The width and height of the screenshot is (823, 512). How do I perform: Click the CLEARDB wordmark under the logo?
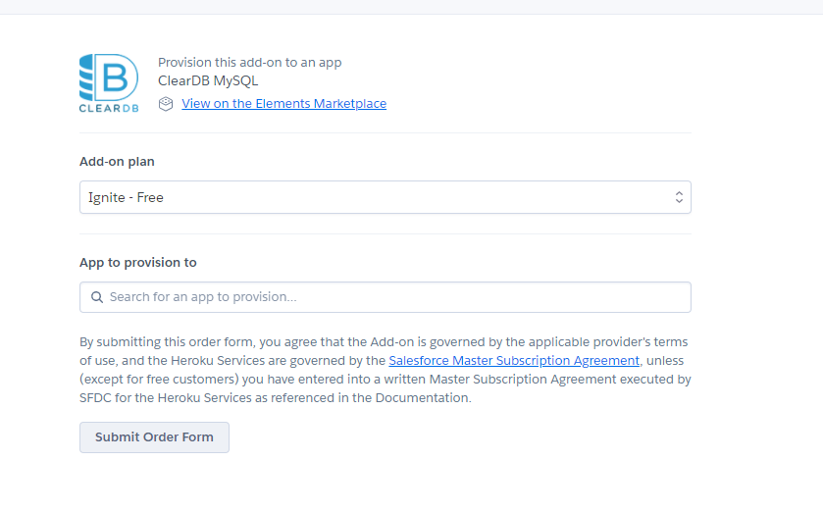click(x=109, y=108)
